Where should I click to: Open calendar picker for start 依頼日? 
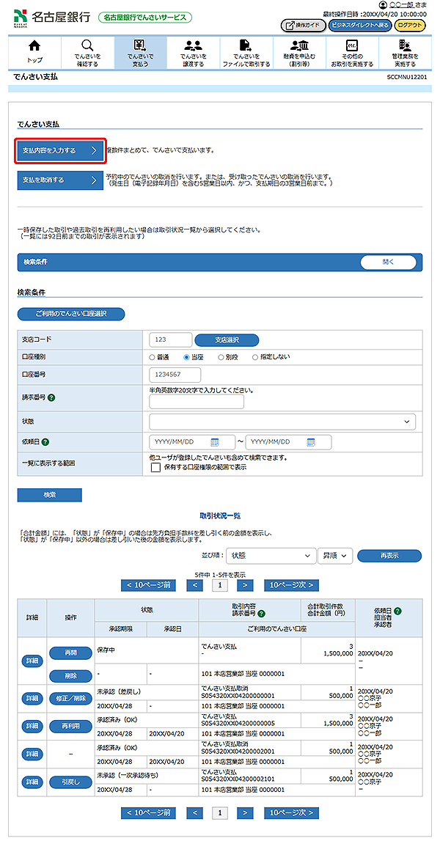215,442
